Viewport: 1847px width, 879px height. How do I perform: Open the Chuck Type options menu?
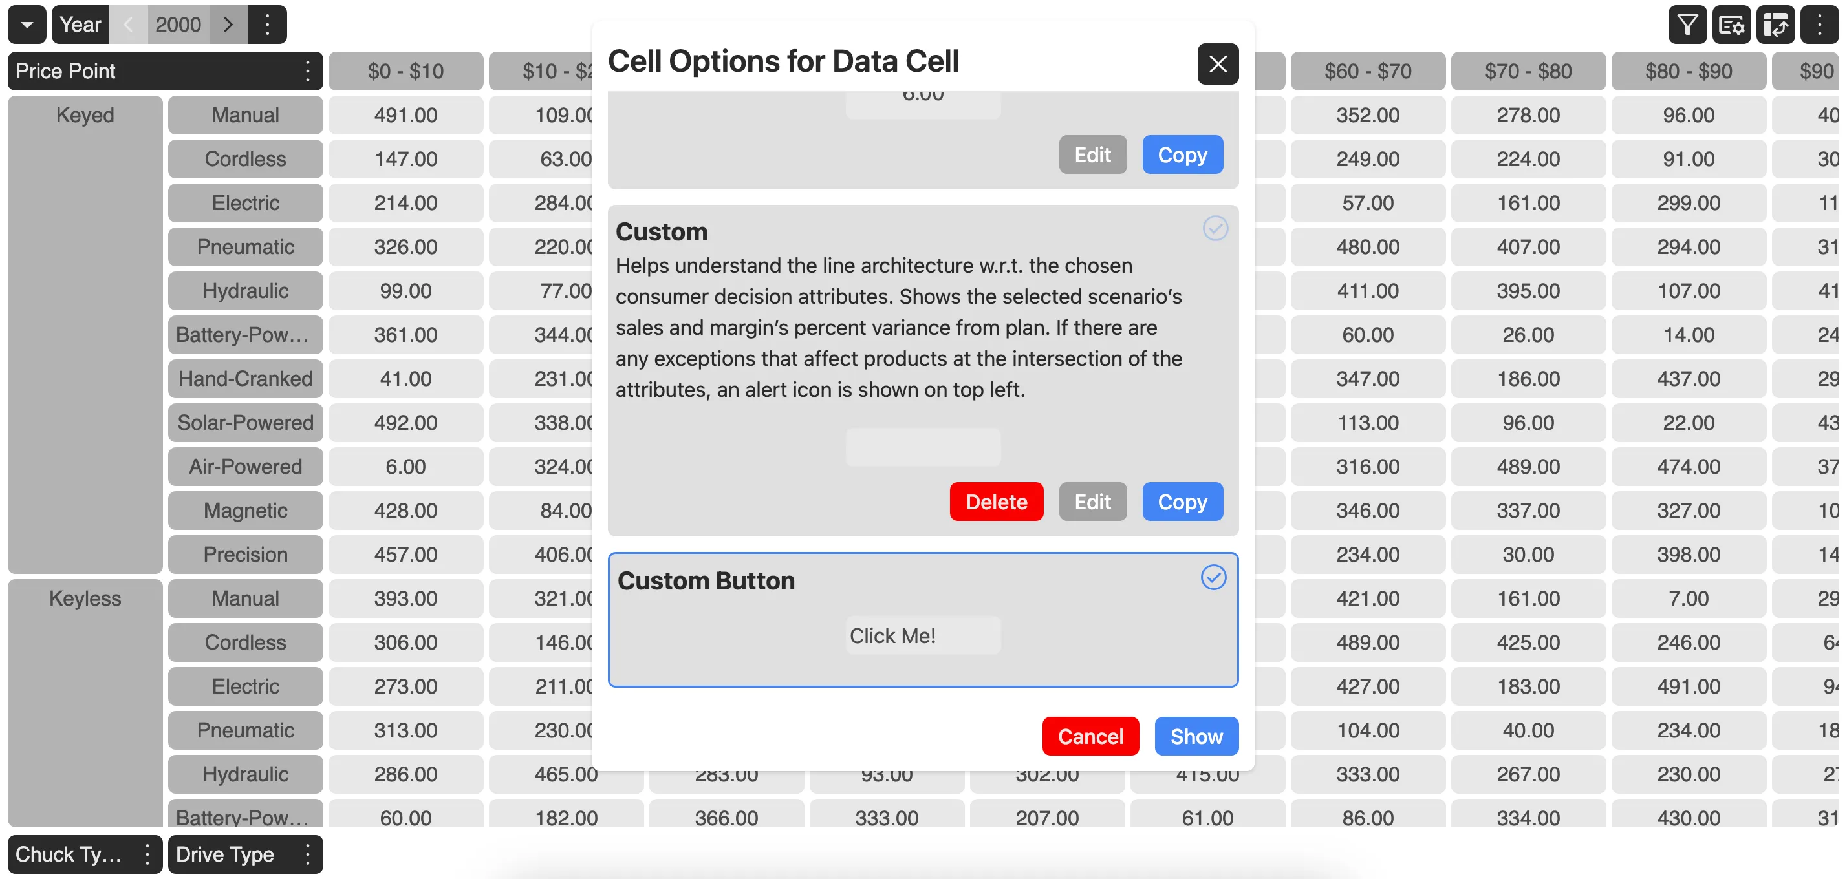point(146,854)
